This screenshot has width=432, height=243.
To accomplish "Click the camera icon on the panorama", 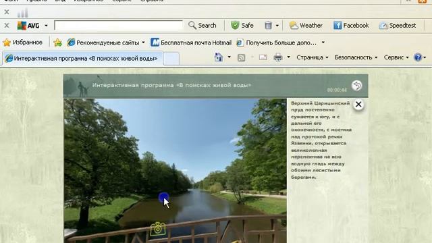I will [158, 229].
